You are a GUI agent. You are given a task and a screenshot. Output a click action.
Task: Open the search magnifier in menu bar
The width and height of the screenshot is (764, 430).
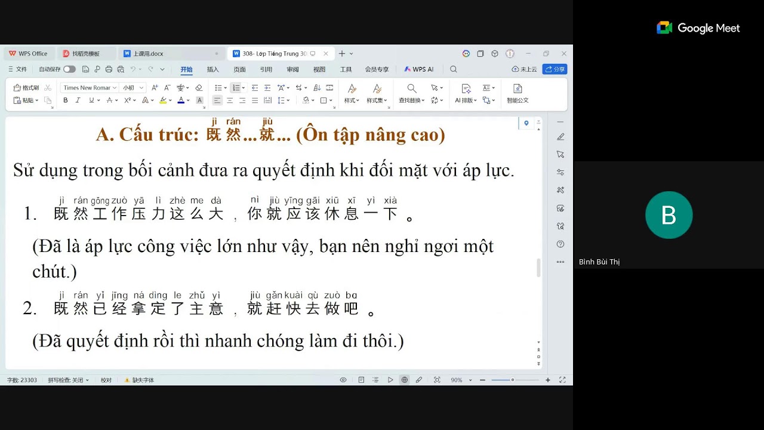click(x=454, y=69)
